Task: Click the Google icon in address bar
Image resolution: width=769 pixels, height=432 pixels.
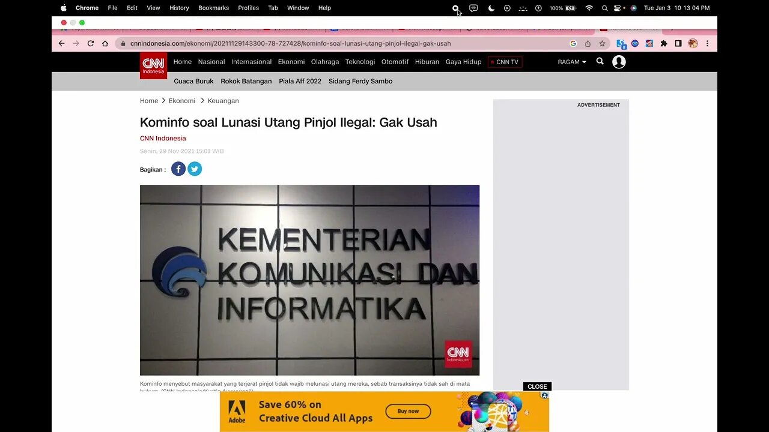Action: click(573, 43)
